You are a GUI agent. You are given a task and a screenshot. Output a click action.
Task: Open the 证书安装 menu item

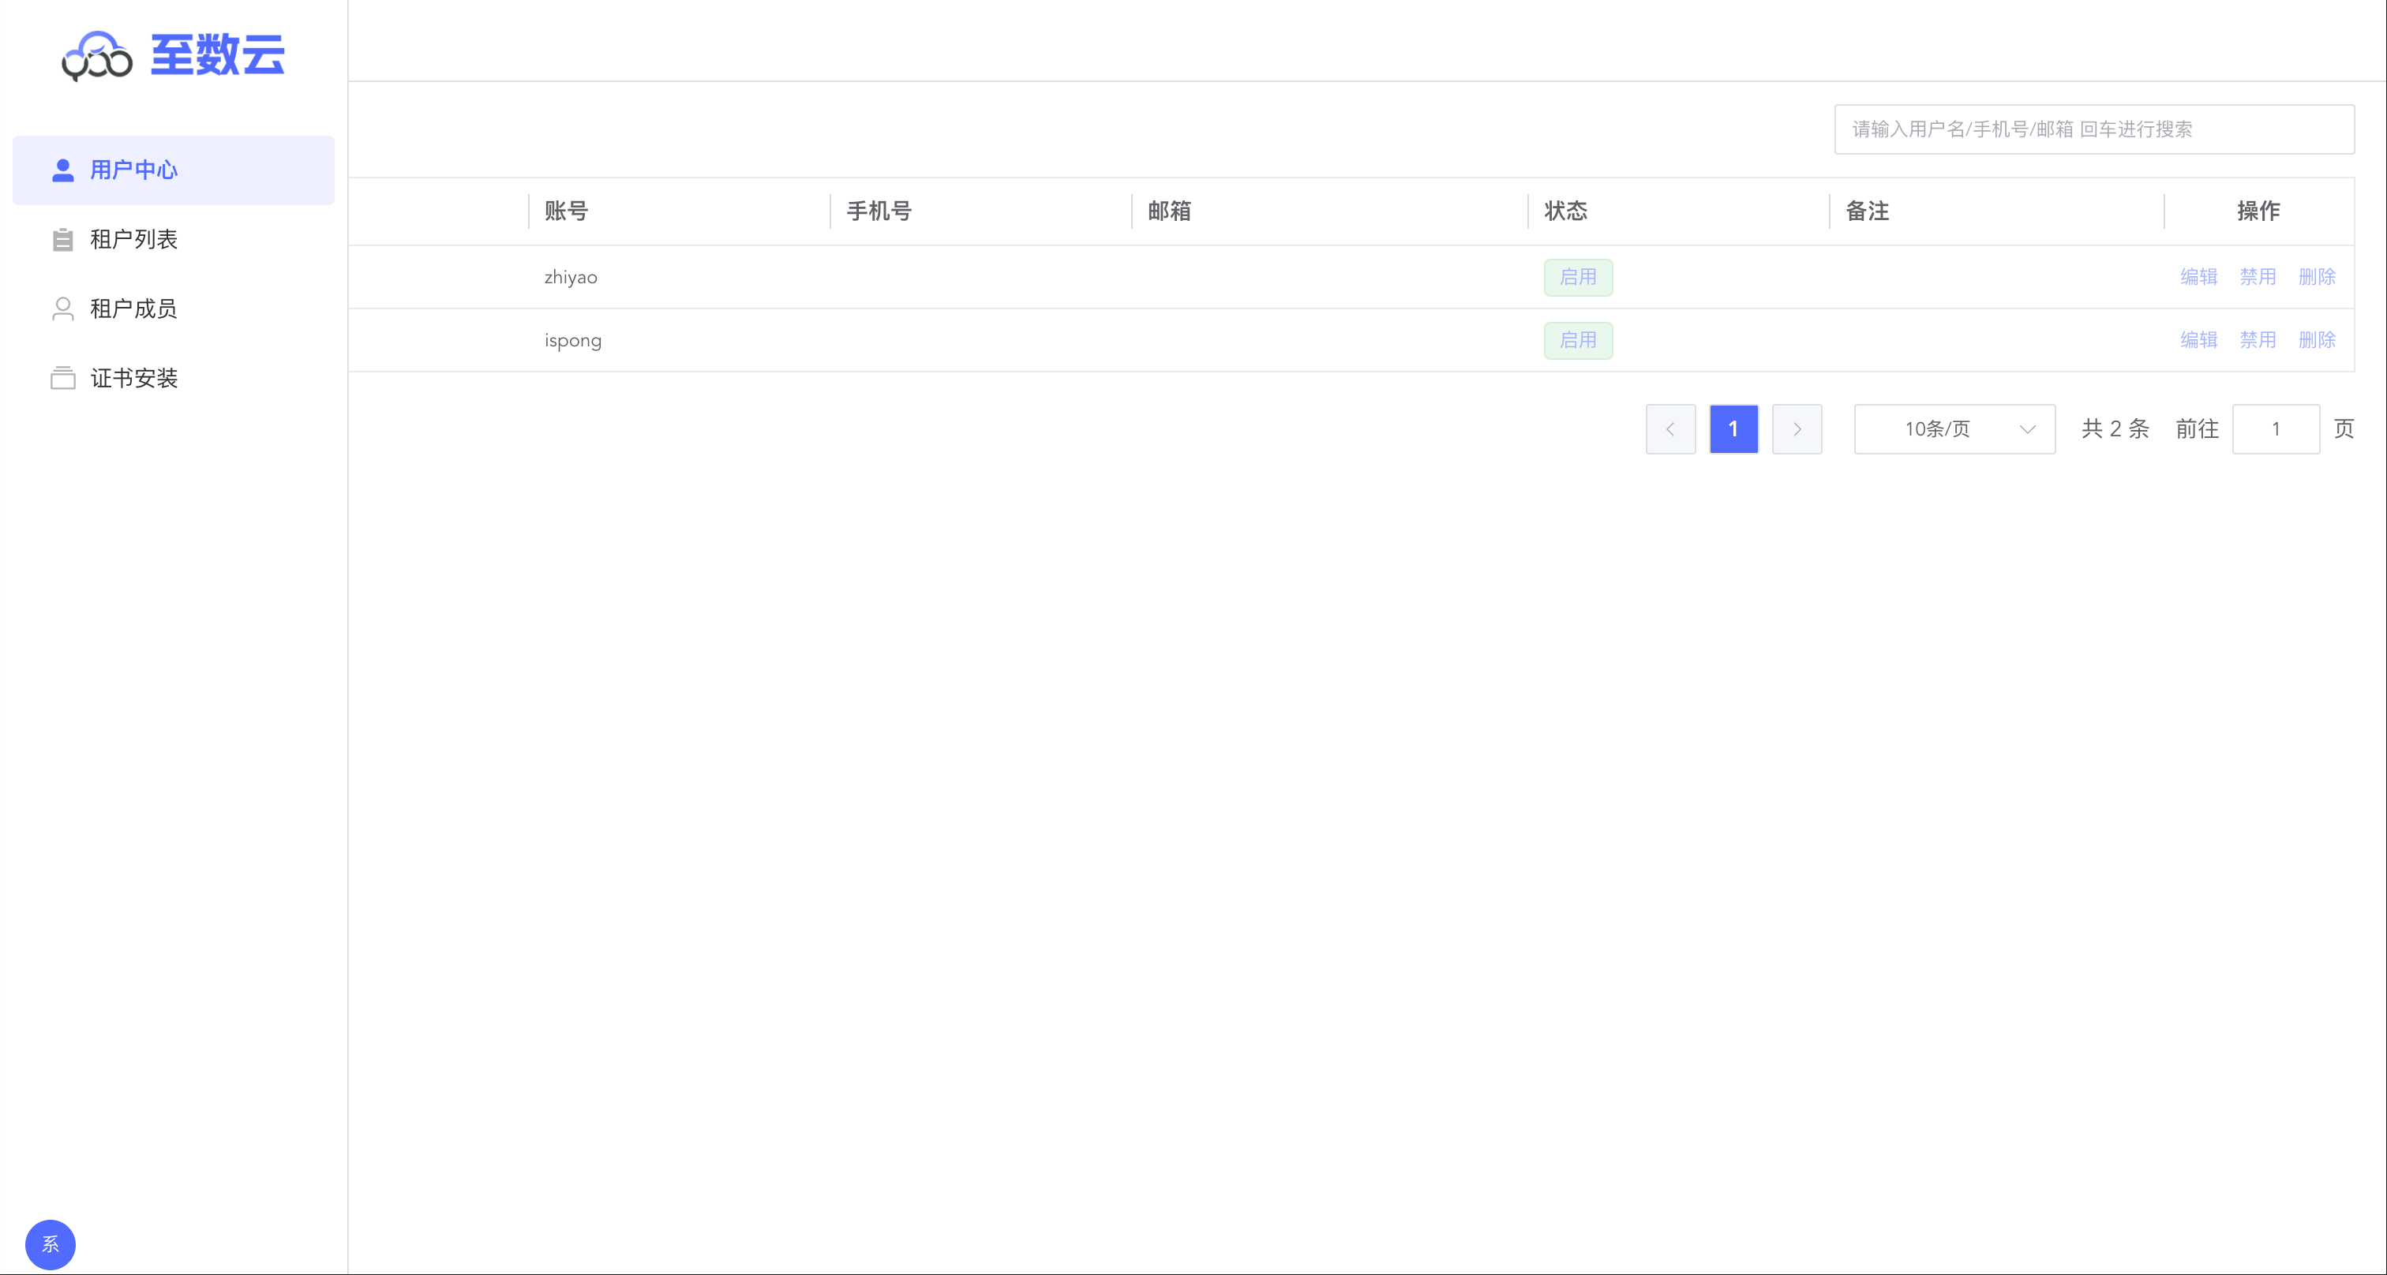click(133, 378)
